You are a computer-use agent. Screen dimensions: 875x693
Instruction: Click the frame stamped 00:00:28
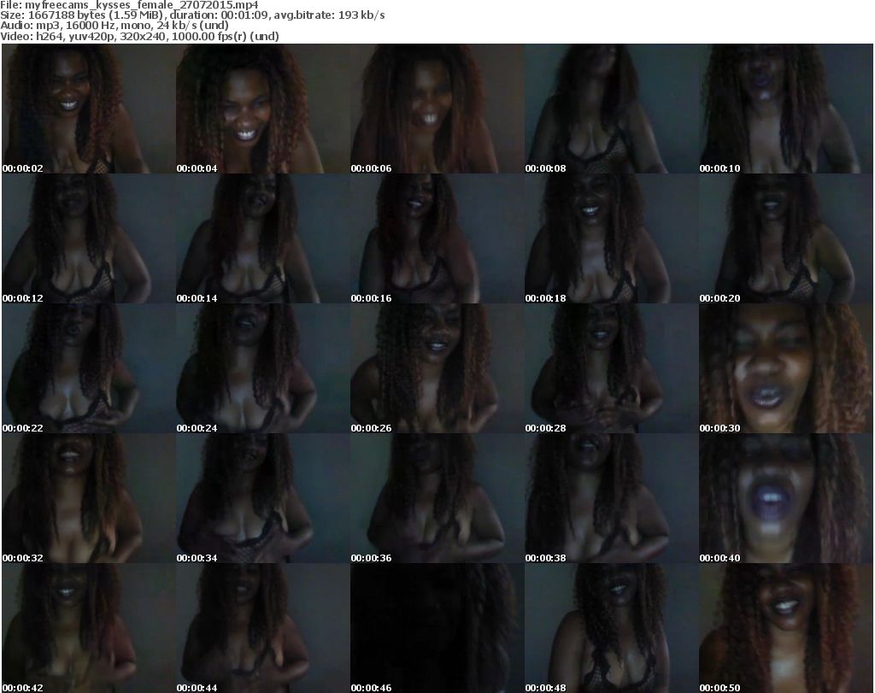point(612,368)
